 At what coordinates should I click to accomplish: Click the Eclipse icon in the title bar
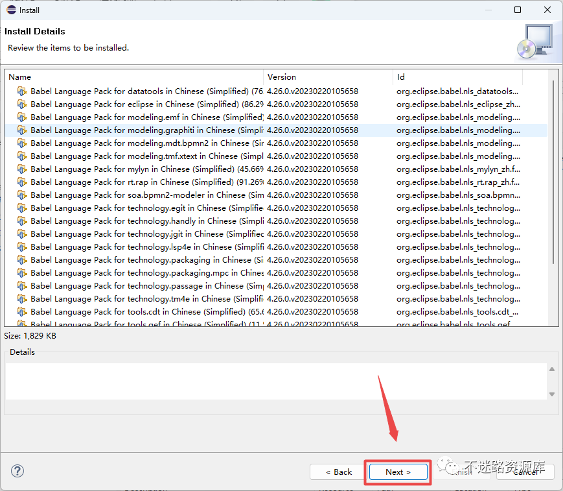click(12, 10)
